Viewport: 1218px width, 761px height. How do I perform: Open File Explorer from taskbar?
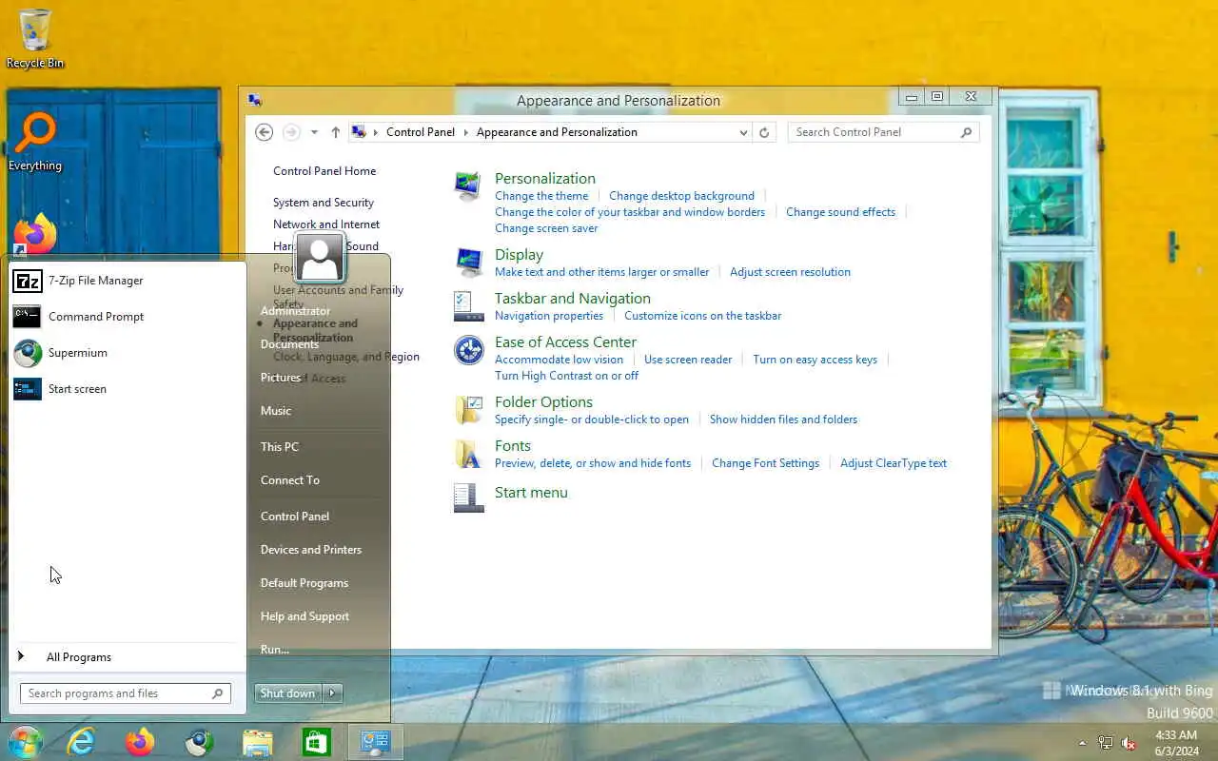(258, 742)
